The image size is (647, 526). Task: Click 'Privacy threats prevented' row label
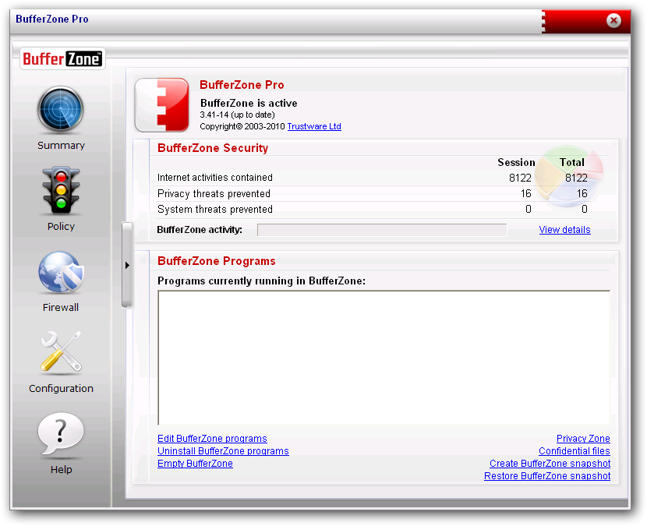(x=214, y=193)
